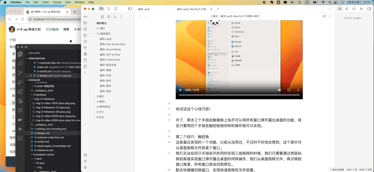Add a new tab in Obsidian
374x172 pixels.
[x=218, y=9]
